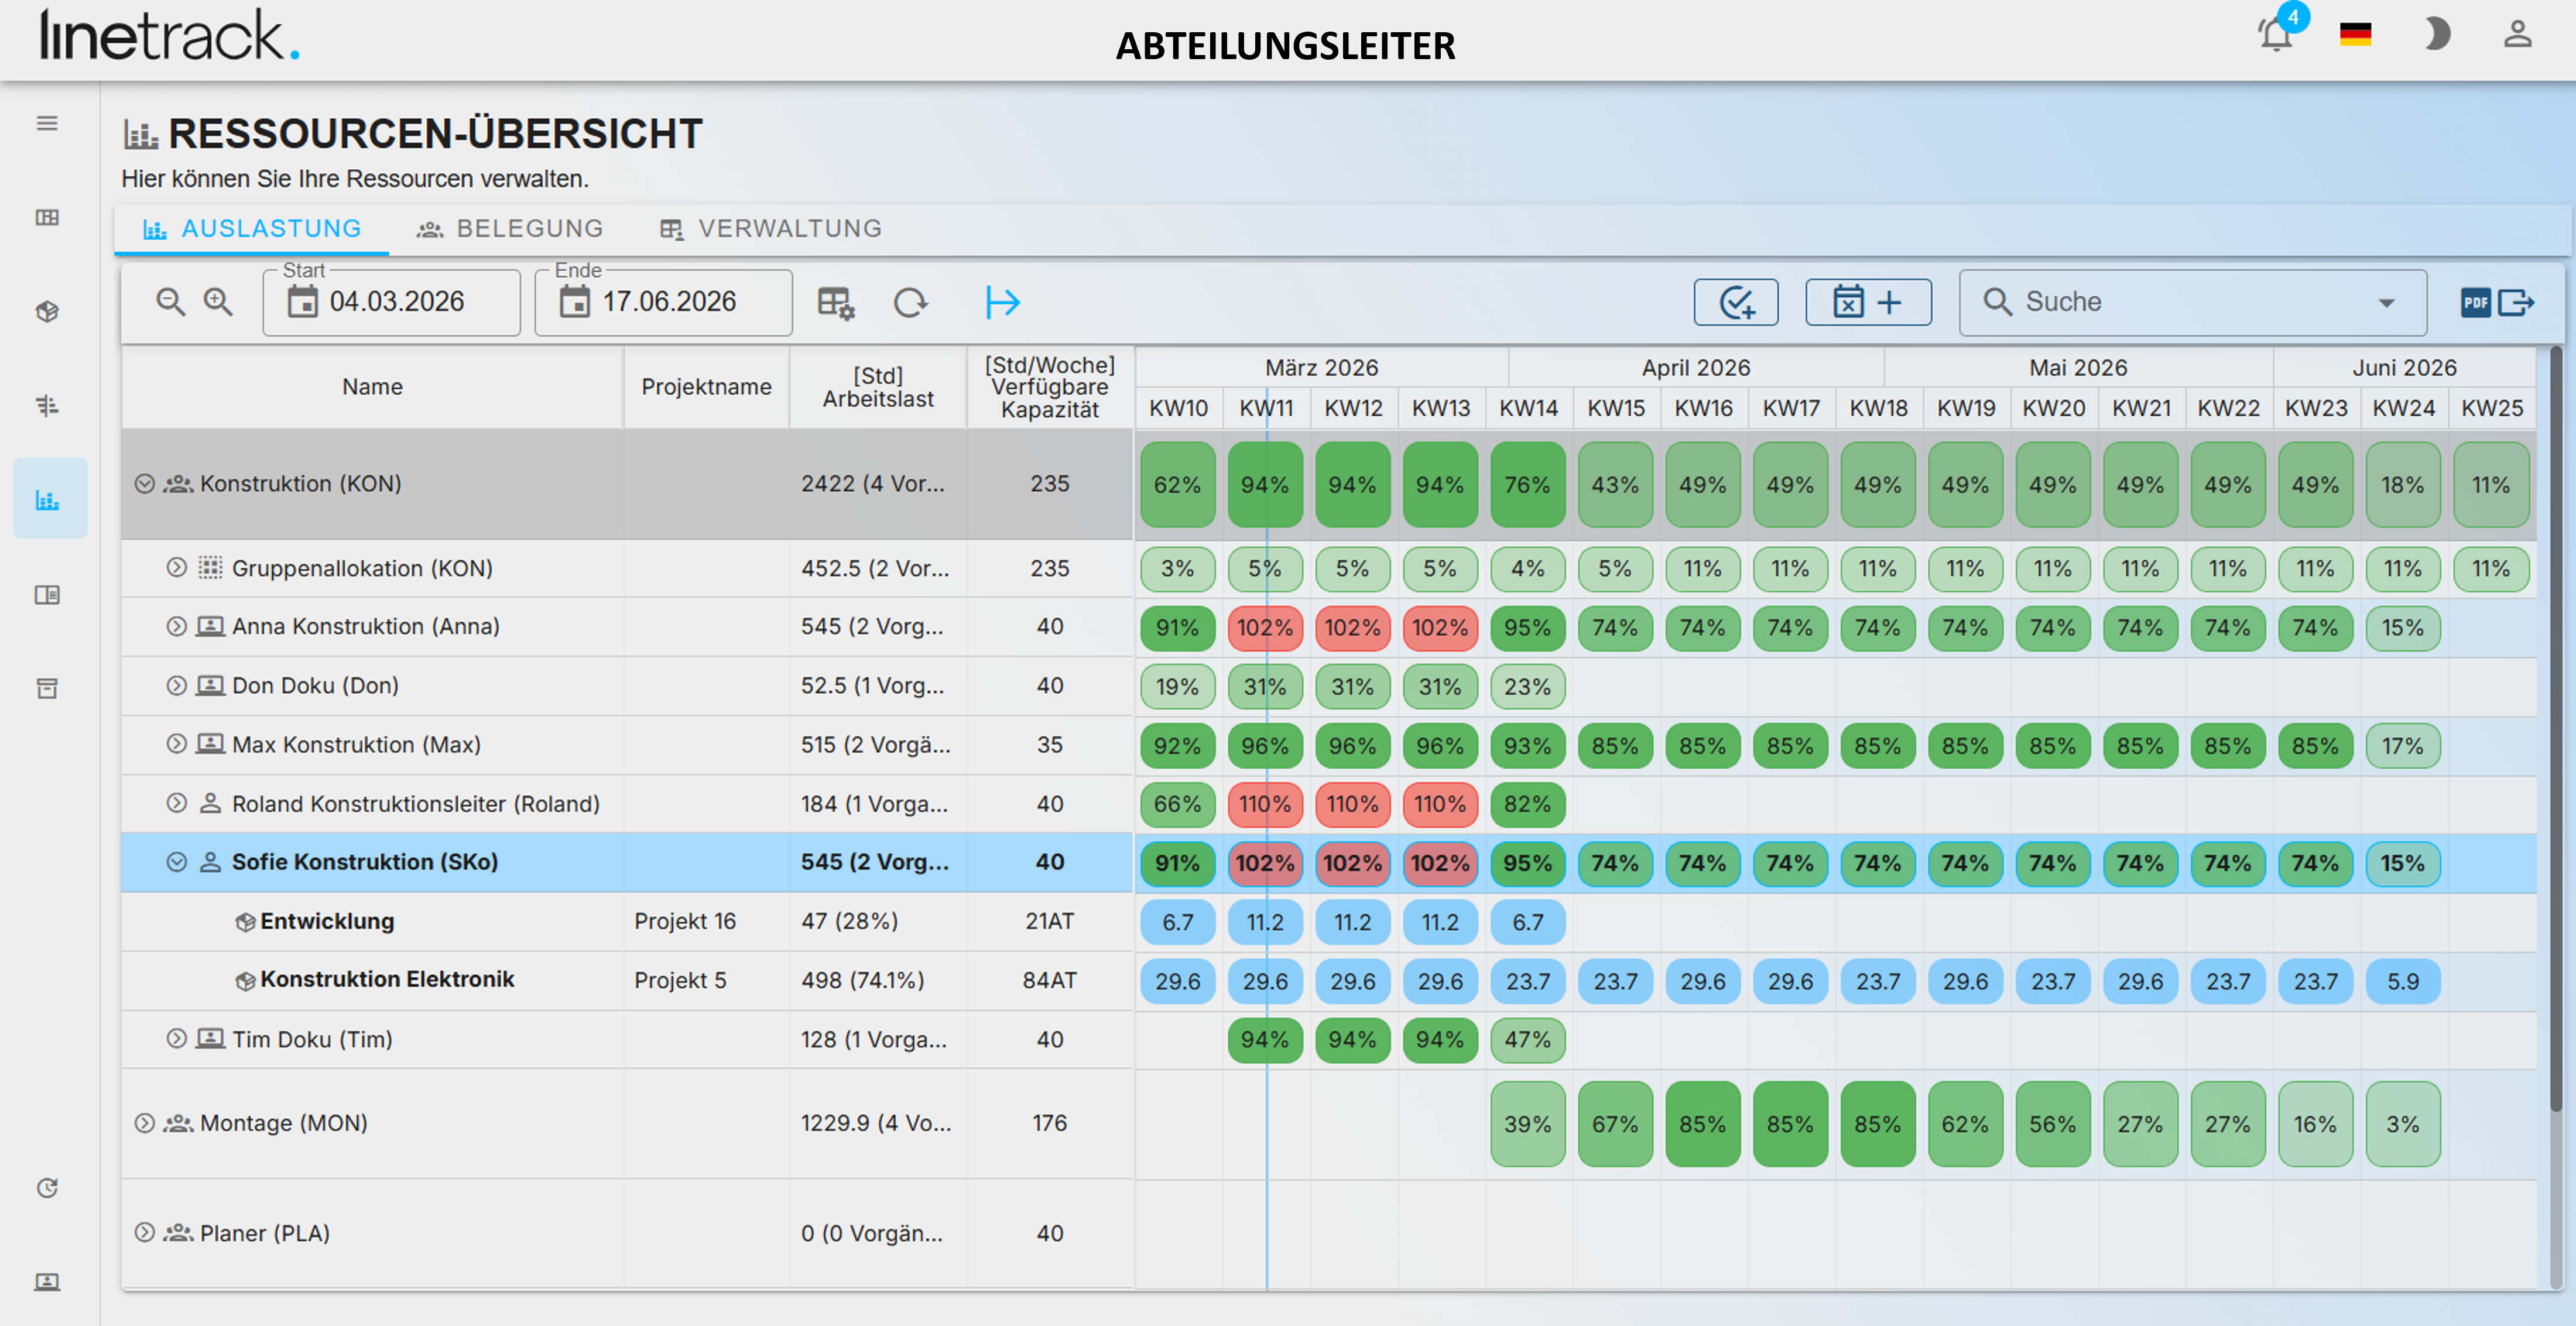This screenshot has width=2576, height=1326.
Task: Select the red 110% KW11 cell for Roland
Action: [x=1265, y=804]
